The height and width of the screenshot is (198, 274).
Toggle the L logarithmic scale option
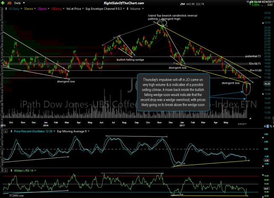tap(268, 126)
